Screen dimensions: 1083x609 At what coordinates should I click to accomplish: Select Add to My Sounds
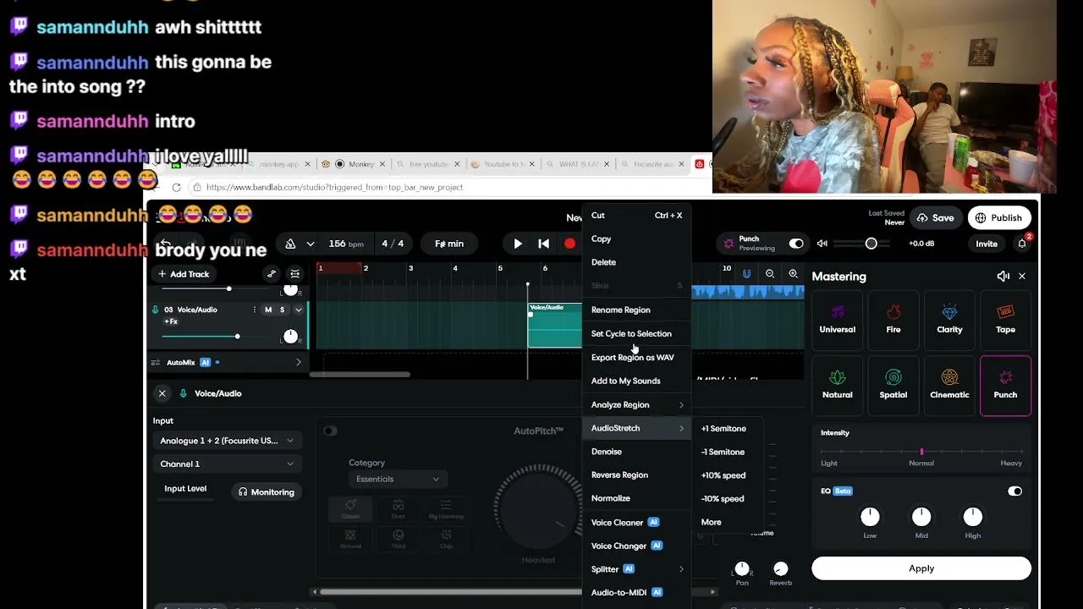pyautogui.click(x=637, y=381)
